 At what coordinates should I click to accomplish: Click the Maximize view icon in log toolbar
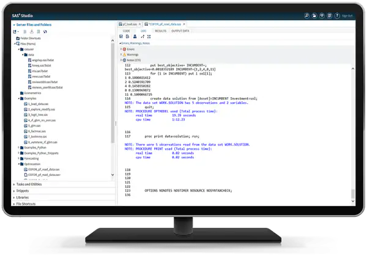149,37
